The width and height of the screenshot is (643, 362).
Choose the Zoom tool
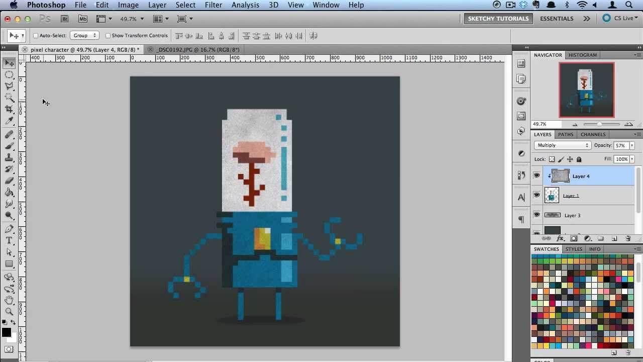click(9, 312)
